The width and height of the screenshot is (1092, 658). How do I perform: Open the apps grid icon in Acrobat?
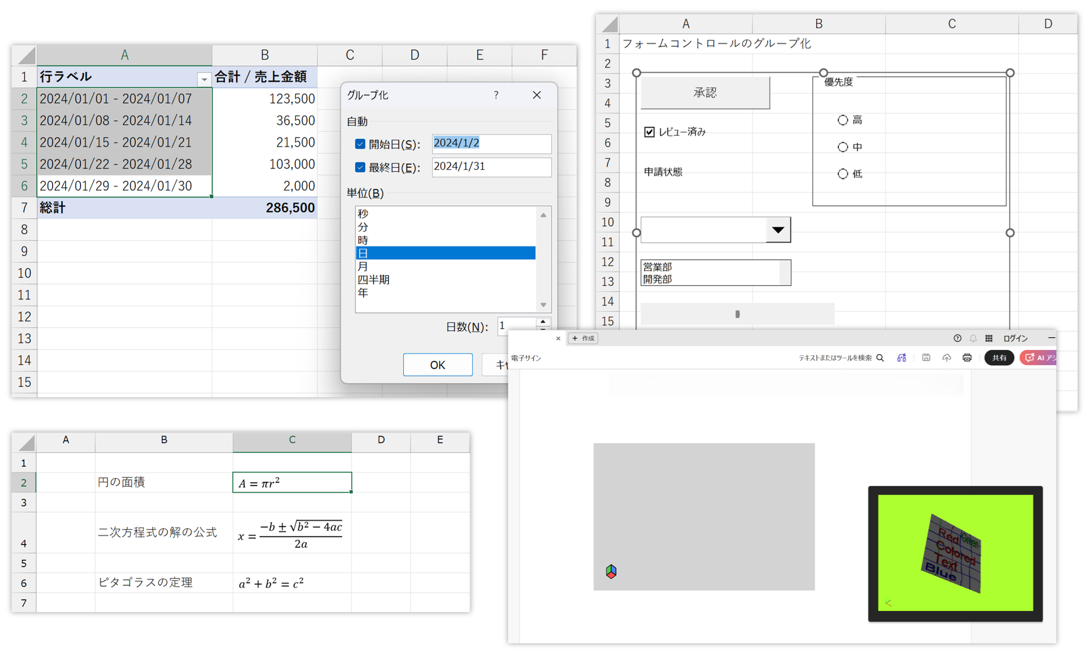[989, 338]
